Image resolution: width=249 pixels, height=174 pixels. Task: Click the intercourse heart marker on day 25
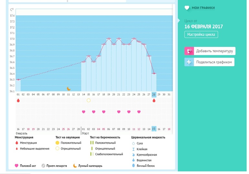click(x=139, y=112)
